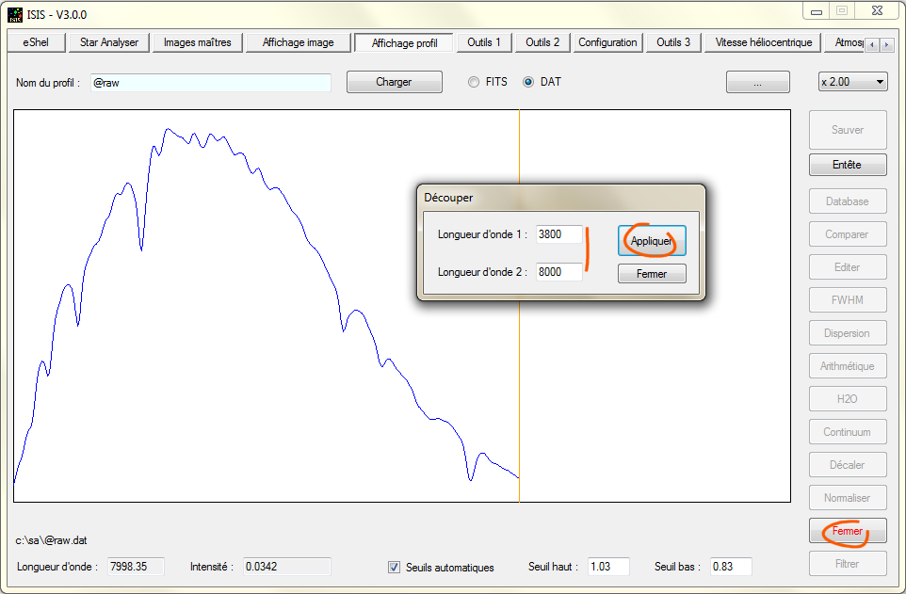The width and height of the screenshot is (906, 594).
Task: Select the DAT format radio button
Action: click(x=528, y=82)
